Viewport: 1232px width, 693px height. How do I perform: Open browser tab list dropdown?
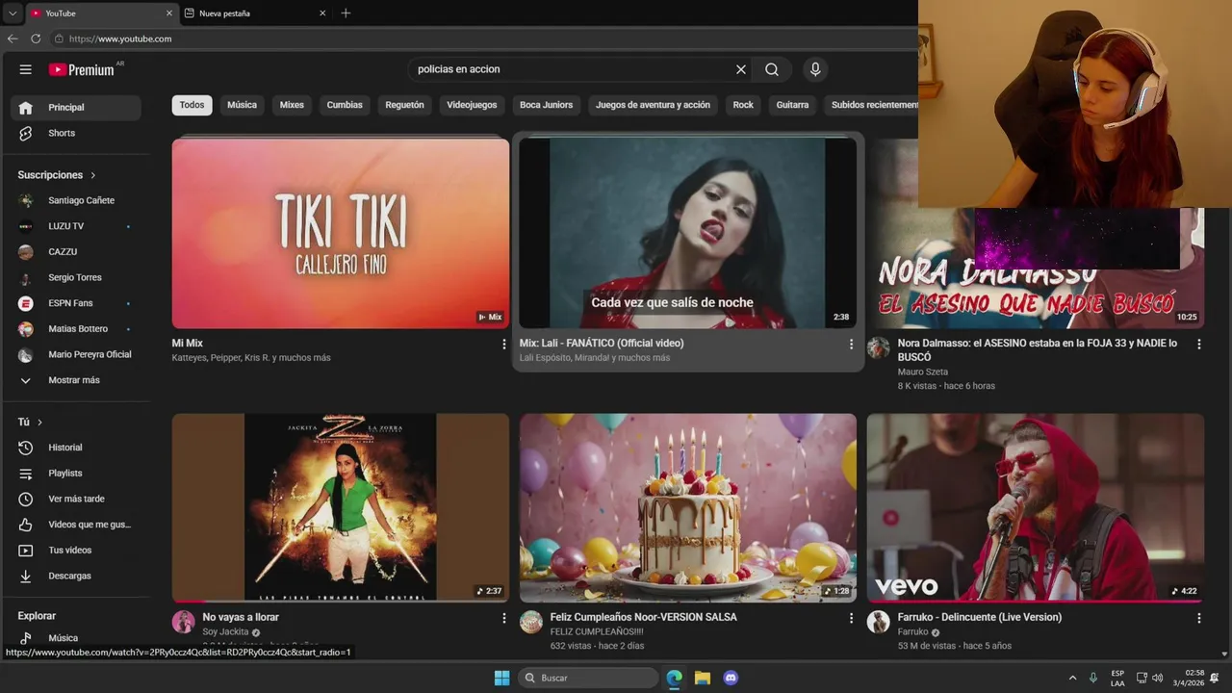pos(12,13)
